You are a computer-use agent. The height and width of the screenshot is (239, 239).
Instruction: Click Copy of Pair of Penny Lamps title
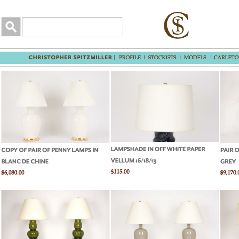click(50, 156)
